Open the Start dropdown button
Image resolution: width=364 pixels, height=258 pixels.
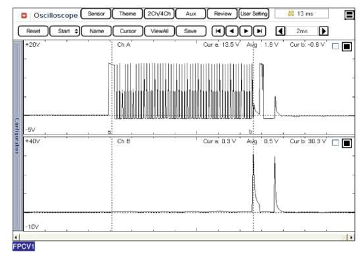(x=64, y=31)
